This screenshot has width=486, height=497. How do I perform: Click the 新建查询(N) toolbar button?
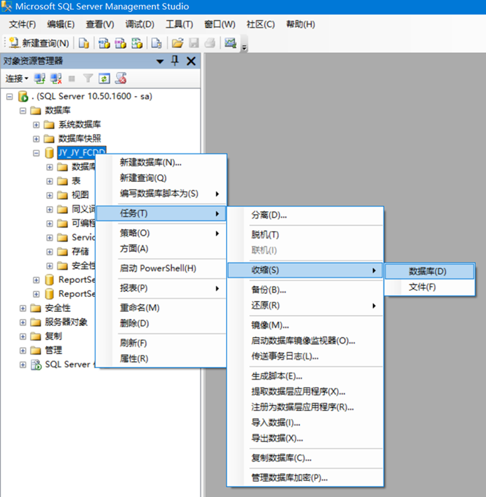39,43
